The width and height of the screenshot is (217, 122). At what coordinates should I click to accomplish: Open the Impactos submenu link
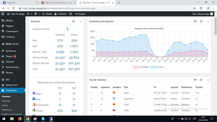click(x=6, y=101)
